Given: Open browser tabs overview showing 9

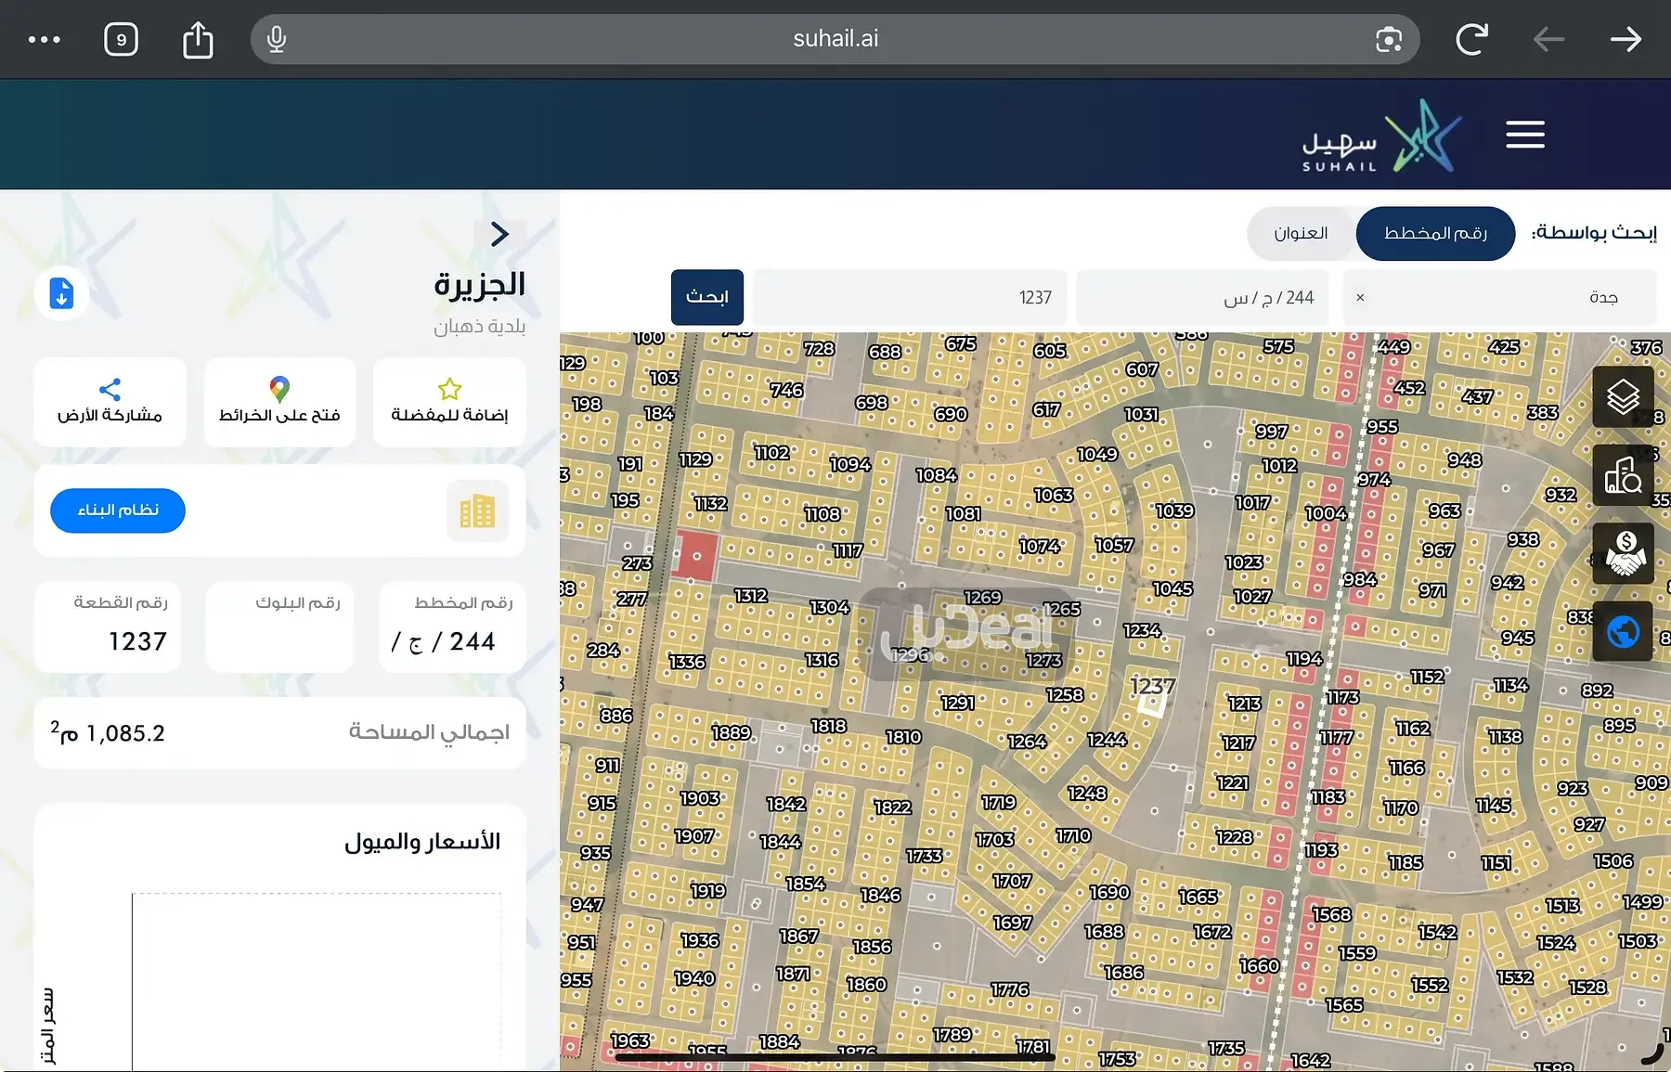Looking at the screenshot, I should point(121,40).
